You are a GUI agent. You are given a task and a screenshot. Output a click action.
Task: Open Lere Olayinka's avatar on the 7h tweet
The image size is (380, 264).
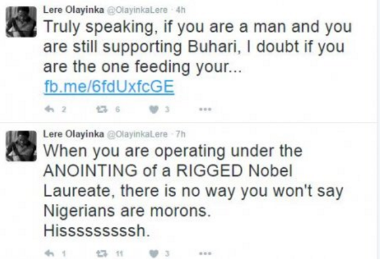click(21, 146)
